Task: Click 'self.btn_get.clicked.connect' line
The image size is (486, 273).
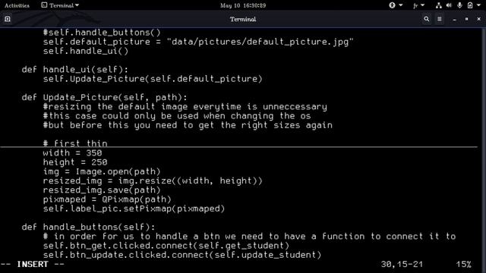Action: pos(166,246)
